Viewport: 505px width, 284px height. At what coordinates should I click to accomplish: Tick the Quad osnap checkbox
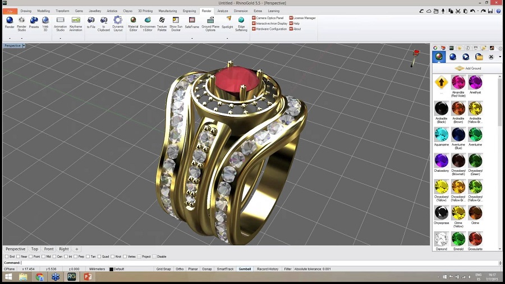pos(99,256)
